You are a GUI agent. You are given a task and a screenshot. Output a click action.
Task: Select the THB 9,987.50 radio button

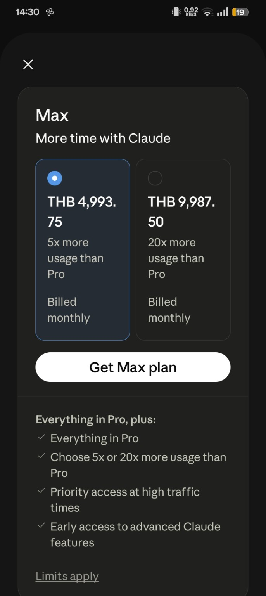point(155,178)
